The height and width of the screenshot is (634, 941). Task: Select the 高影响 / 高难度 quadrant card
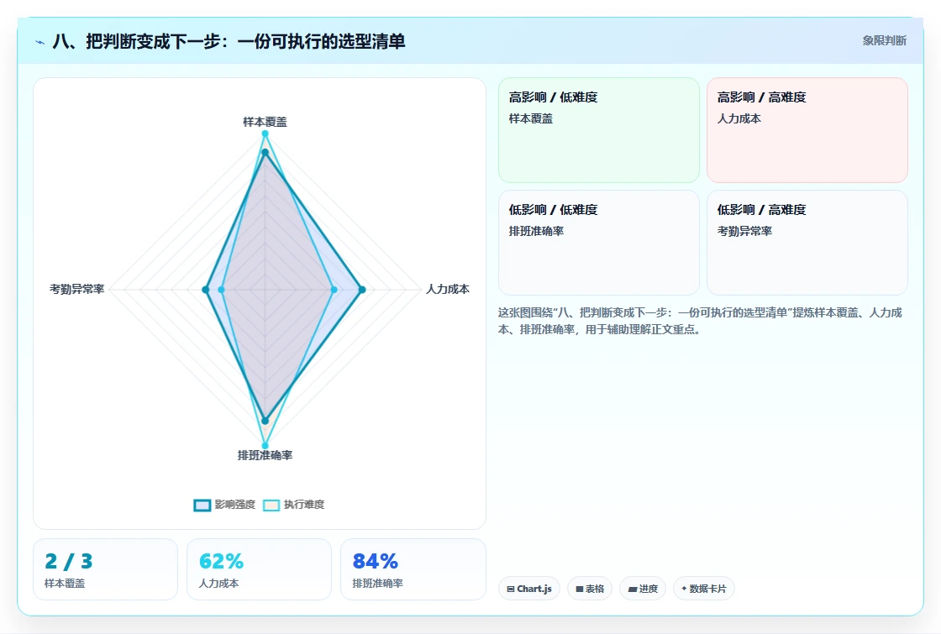807,130
